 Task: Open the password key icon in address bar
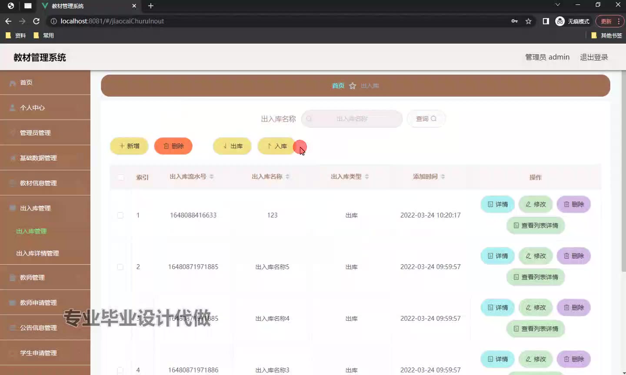[x=514, y=21]
